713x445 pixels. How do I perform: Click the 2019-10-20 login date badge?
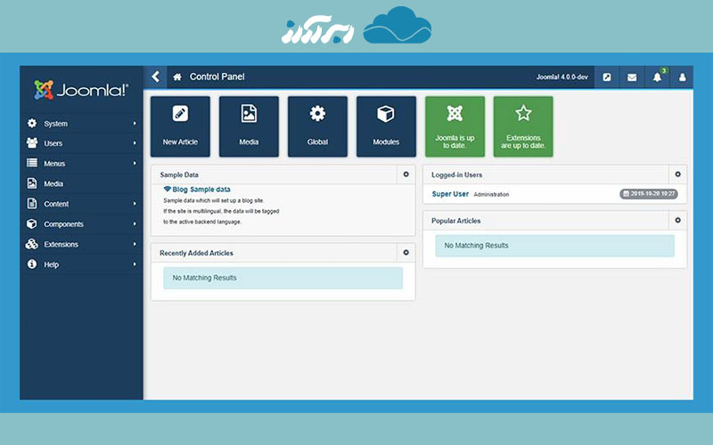click(x=649, y=194)
